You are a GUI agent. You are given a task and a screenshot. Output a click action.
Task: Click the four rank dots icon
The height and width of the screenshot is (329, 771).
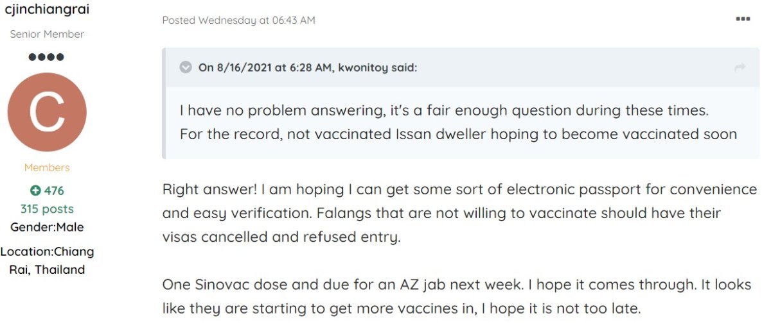[x=47, y=57]
